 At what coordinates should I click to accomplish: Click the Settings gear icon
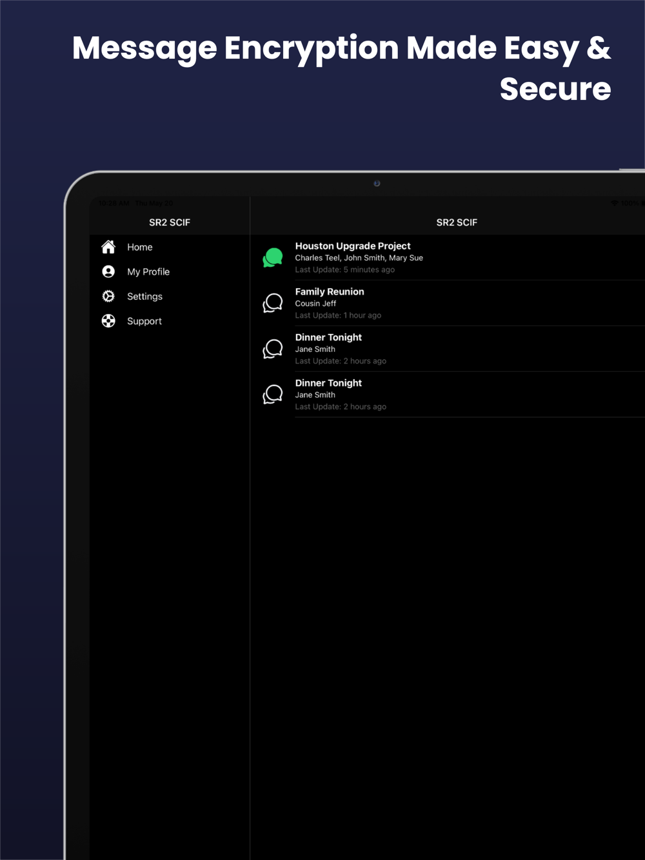108,296
